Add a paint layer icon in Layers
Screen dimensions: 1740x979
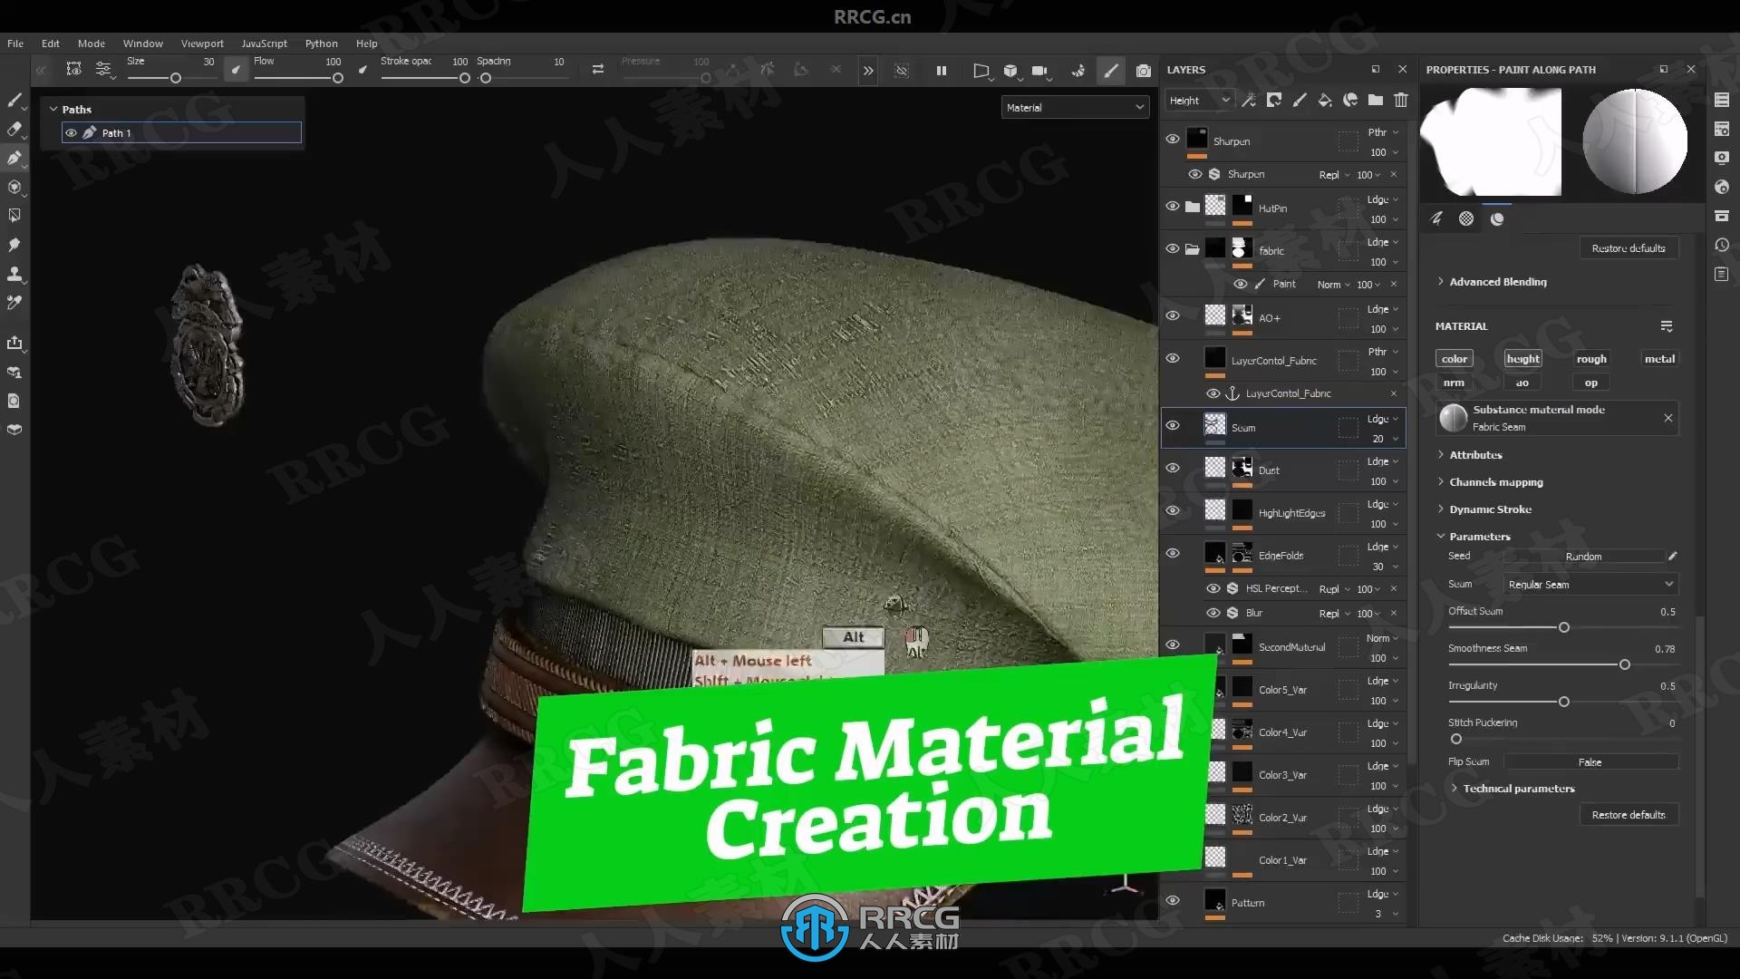(1300, 101)
